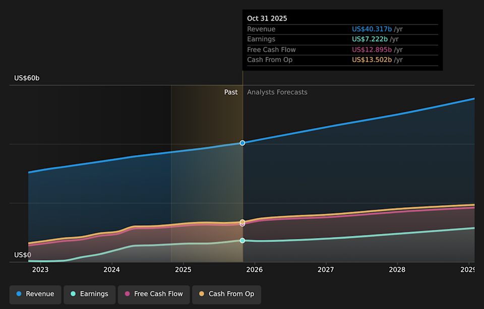Select the 2023 x-axis label
The image size is (484, 309).
[x=40, y=270]
